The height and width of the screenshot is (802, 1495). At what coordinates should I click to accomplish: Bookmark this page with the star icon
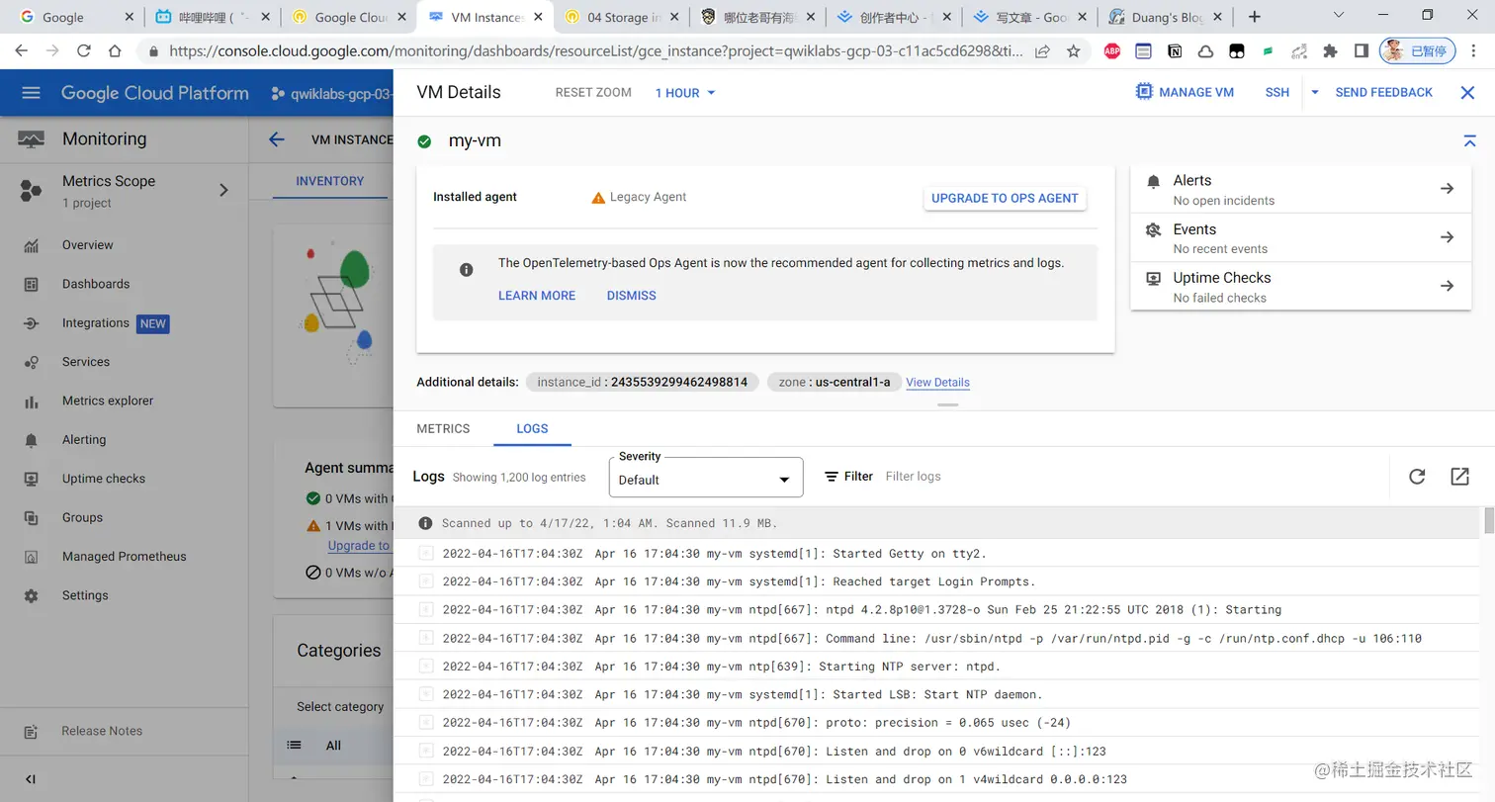pos(1073,51)
